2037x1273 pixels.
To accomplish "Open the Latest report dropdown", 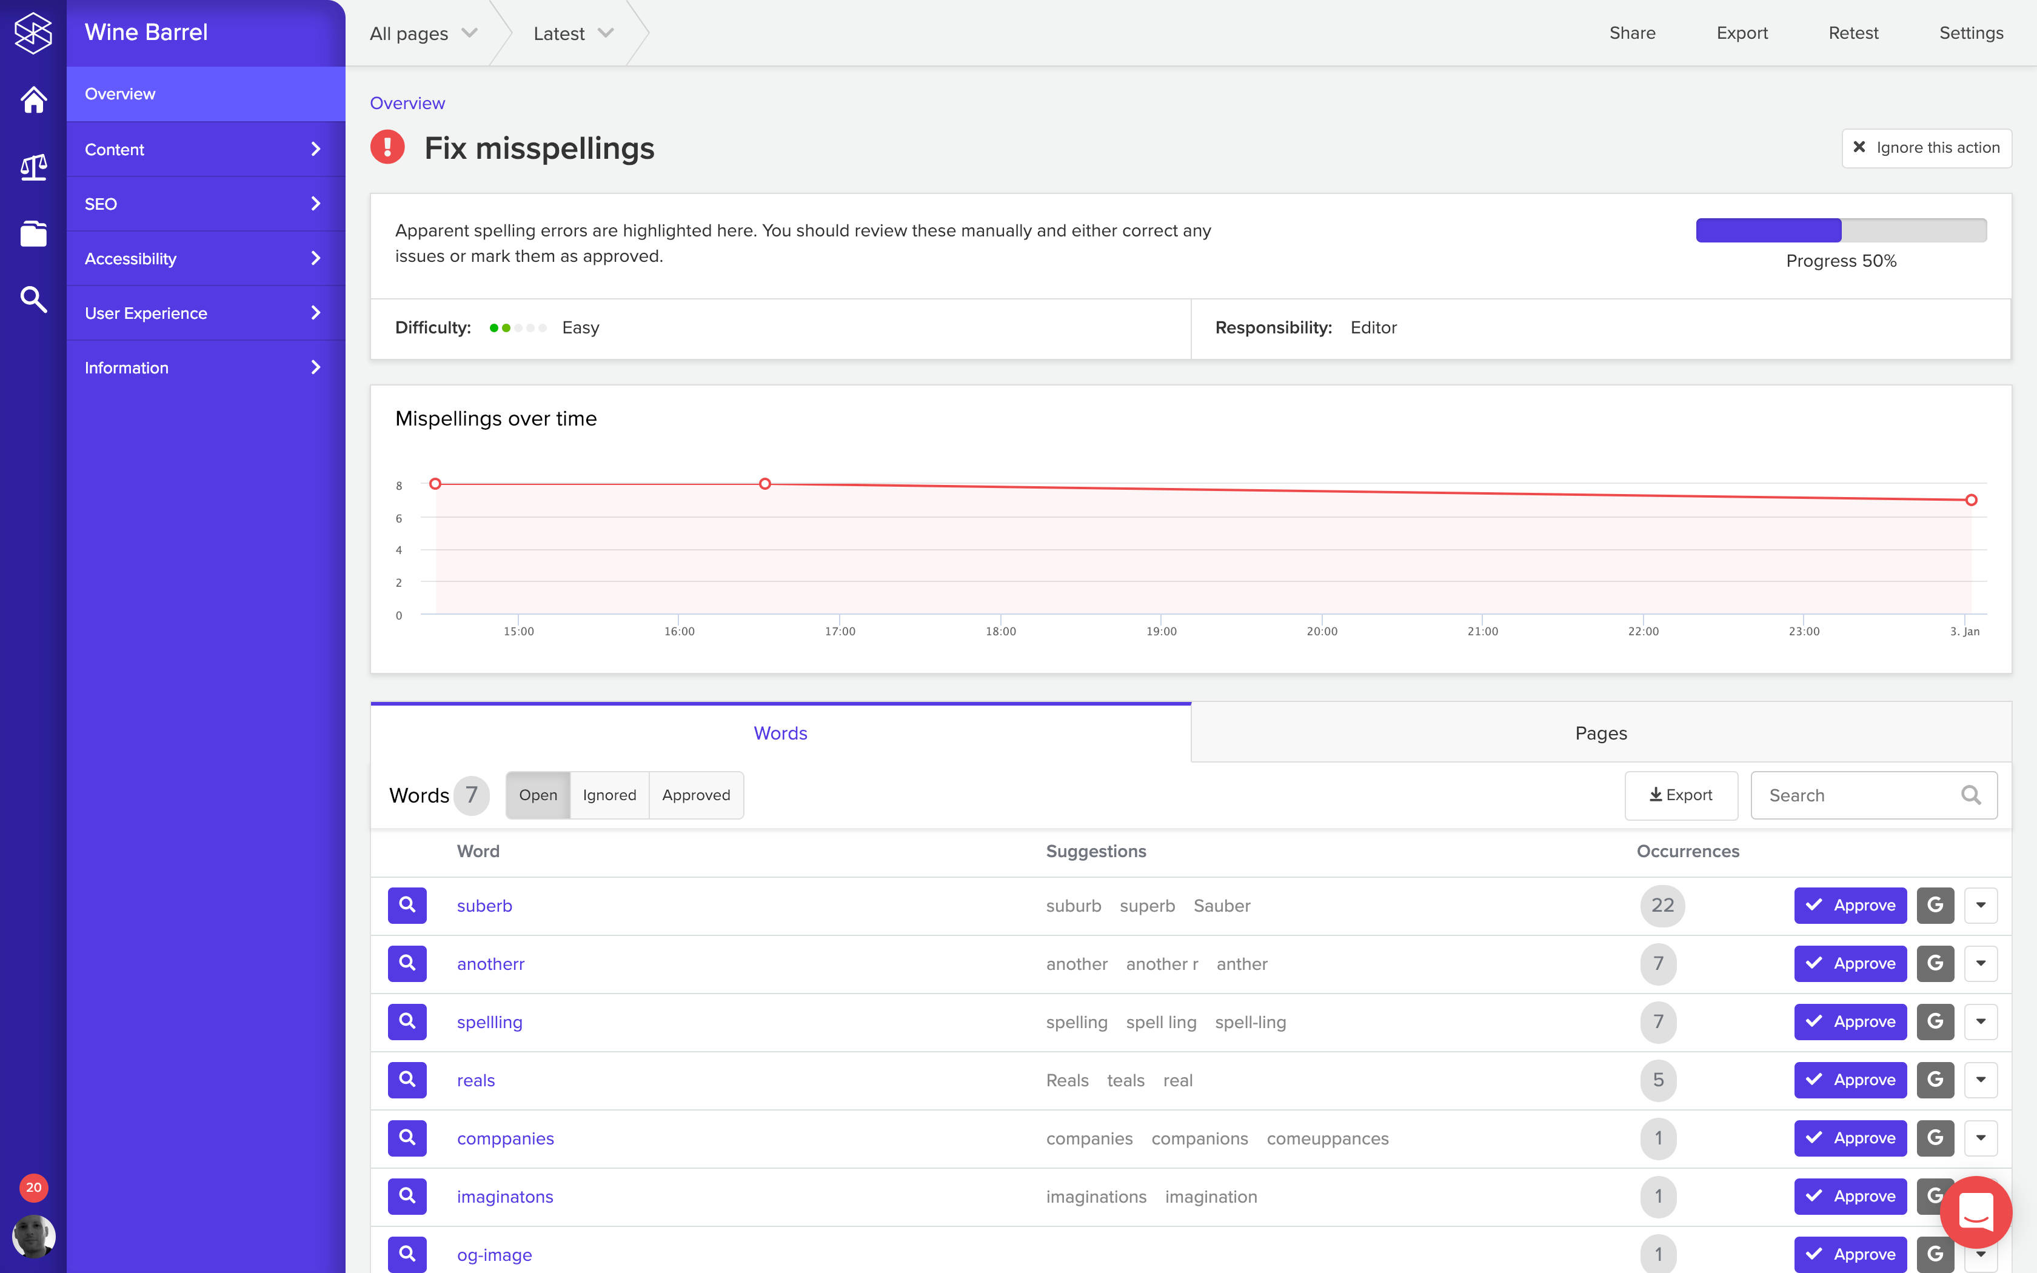I will (x=572, y=33).
